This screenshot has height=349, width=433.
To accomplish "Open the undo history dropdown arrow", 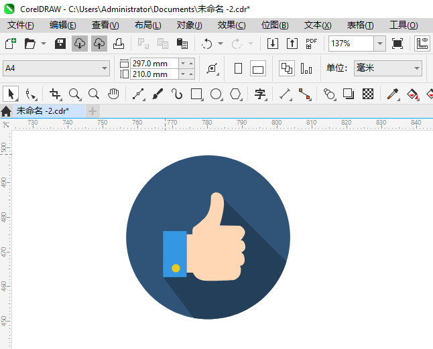I will [x=221, y=44].
